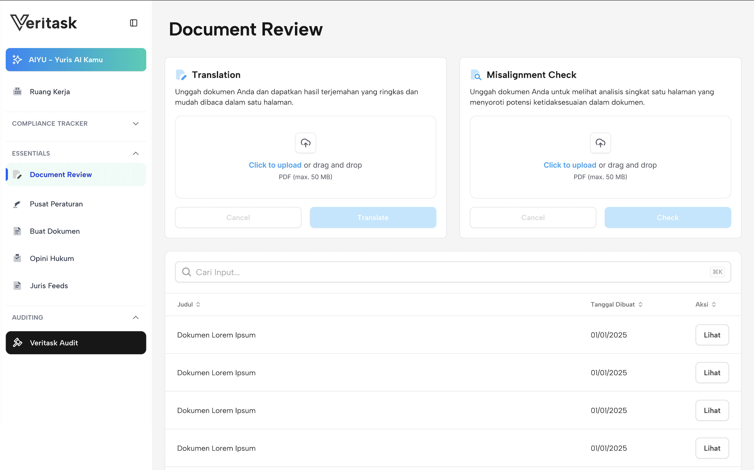Select the Pusat Peraturan pen icon
This screenshot has width=754, height=470.
17,204
